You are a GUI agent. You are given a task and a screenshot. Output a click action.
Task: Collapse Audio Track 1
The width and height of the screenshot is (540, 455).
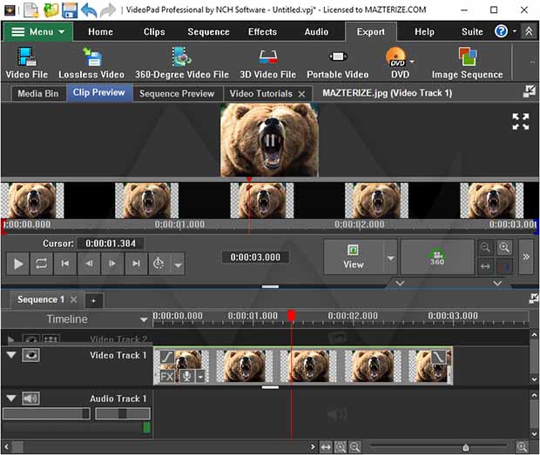click(11, 398)
